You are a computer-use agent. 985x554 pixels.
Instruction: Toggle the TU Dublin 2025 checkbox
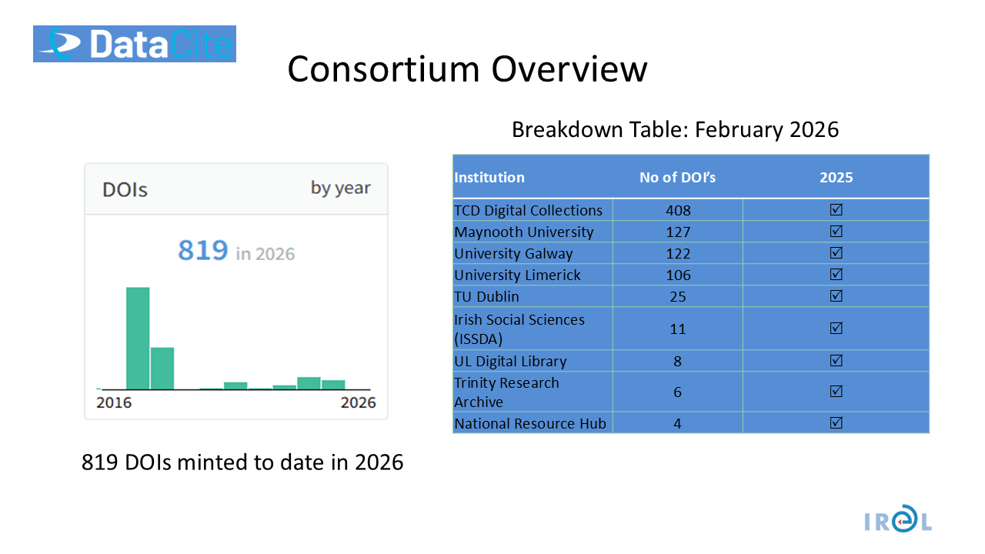836,296
